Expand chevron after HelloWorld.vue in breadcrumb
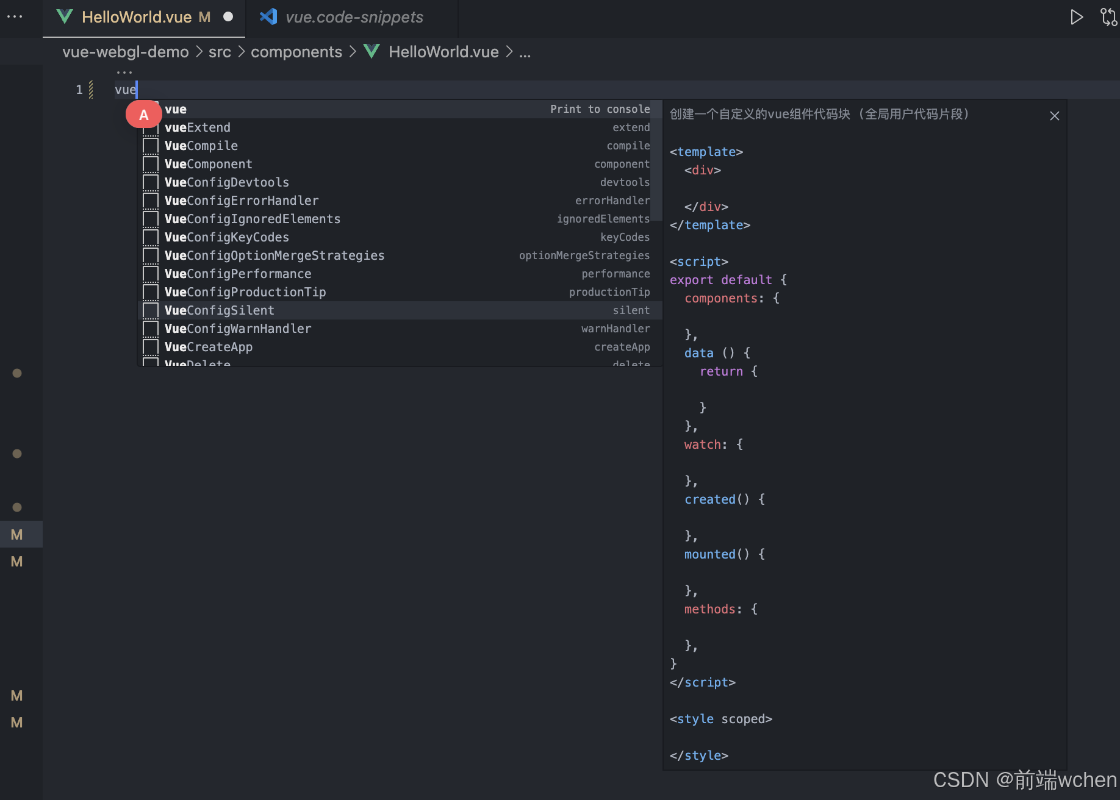Viewport: 1120px width, 800px height. tap(509, 52)
